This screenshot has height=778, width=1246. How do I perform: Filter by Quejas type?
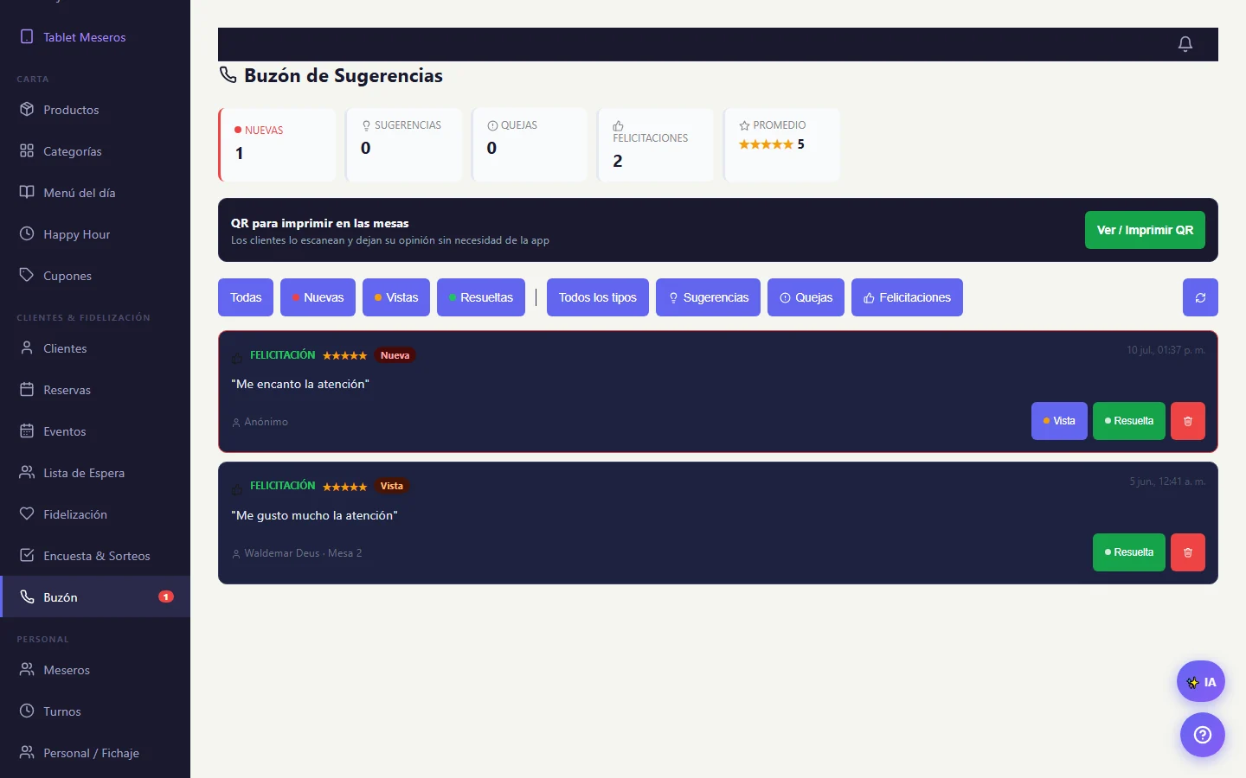coord(806,297)
